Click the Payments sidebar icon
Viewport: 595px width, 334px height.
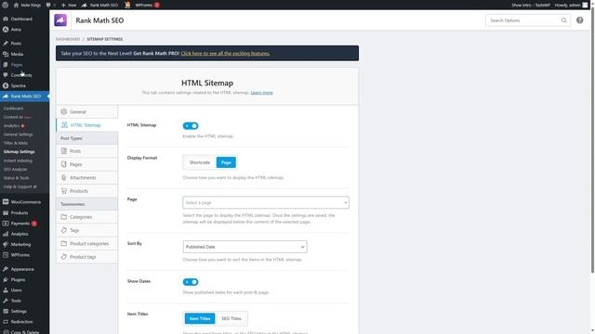[x=6, y=224]
